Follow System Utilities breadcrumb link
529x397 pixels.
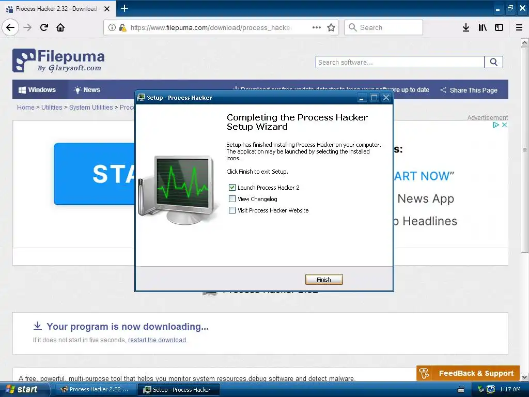(91, 108)
